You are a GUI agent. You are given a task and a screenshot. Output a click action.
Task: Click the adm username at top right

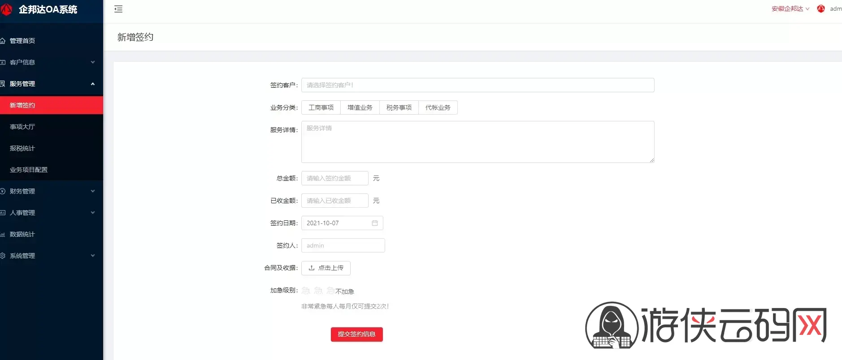[x=836, y=9]
